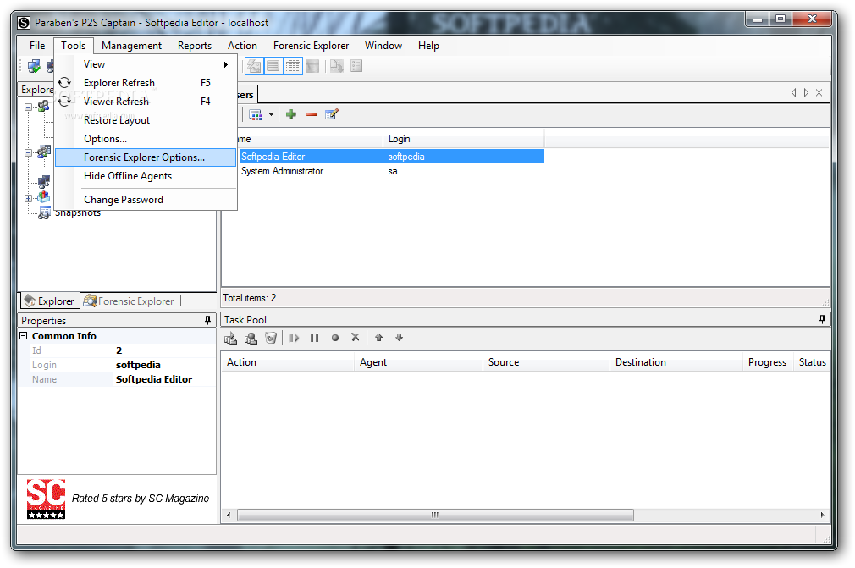Viewport: 855px width, 568px height.
Task: Open the Reports menu
Action: pos(194,46)
